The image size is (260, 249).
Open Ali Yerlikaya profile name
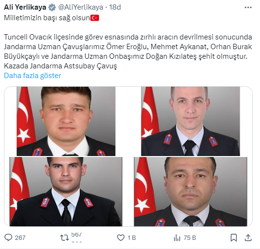point(25,7)
